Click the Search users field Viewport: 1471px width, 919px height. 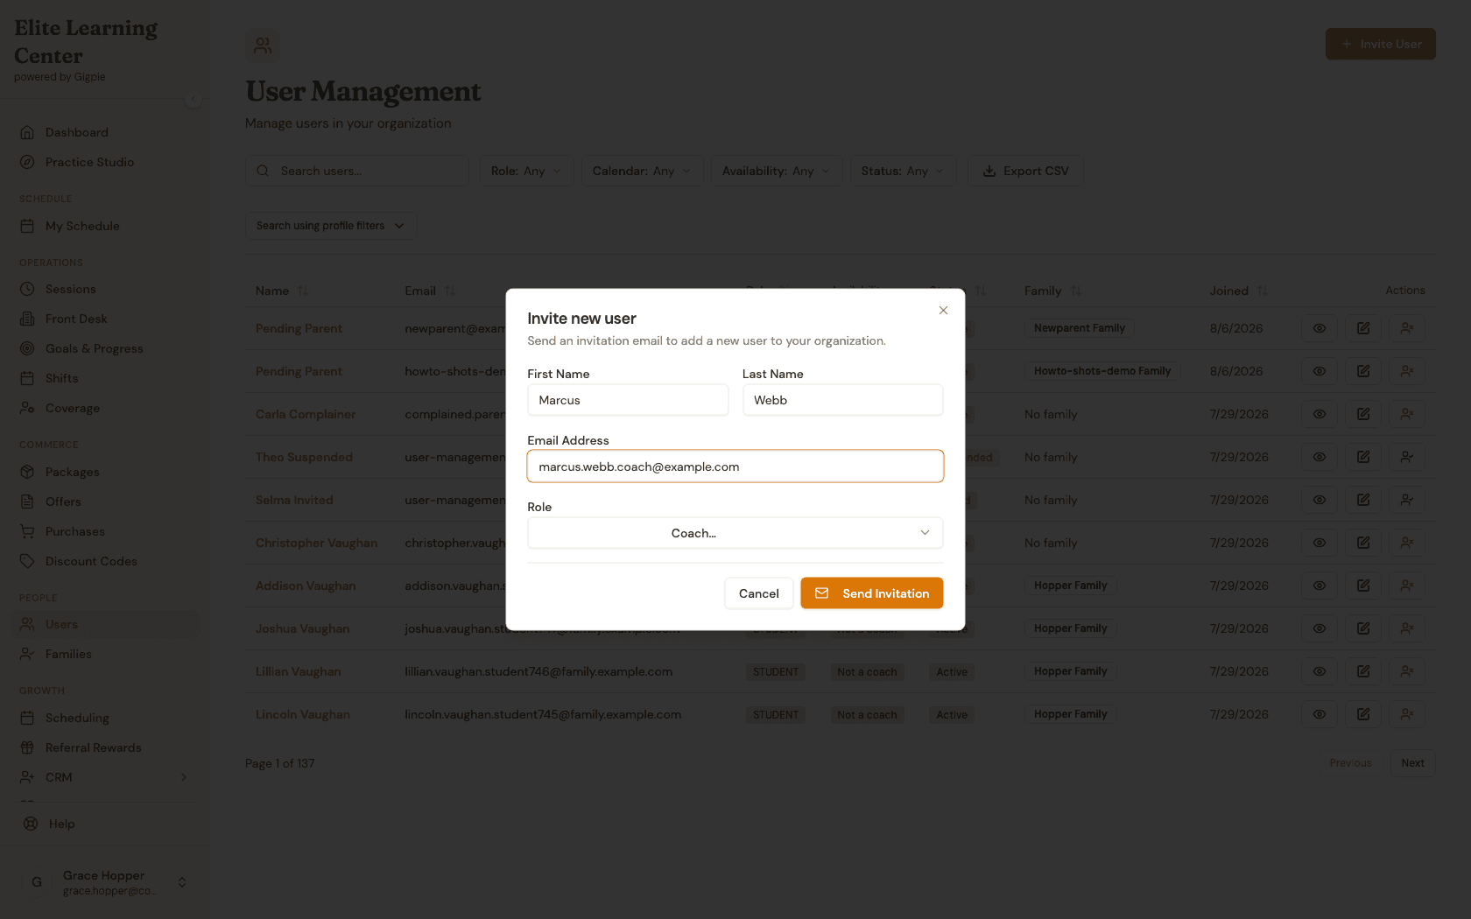(357, 171)
